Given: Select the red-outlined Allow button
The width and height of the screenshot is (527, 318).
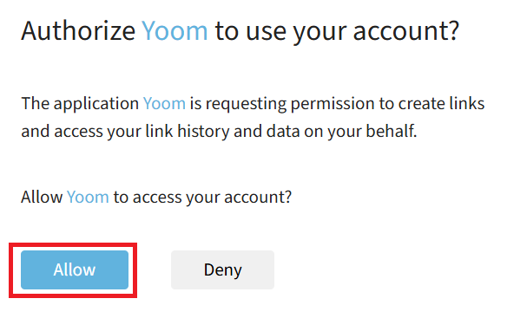Looking at the screenshot, I should tap(75, 269).
